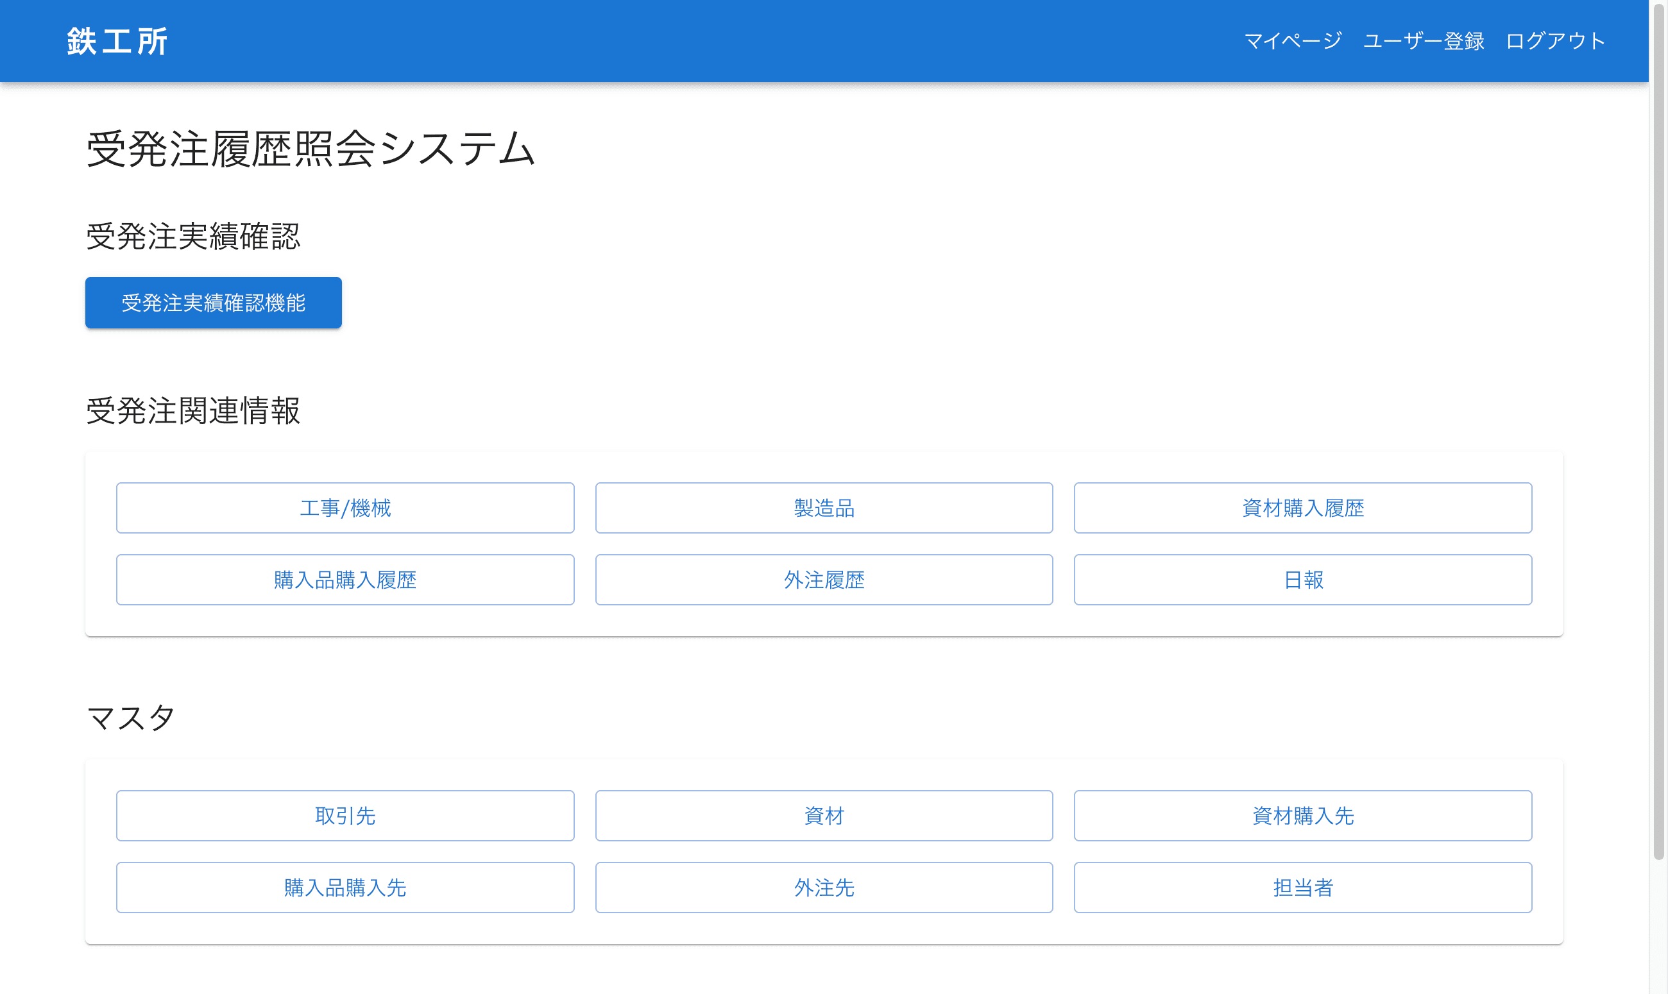
Task: View the 外注先 subcontractor list
Action: click(823, 888)
